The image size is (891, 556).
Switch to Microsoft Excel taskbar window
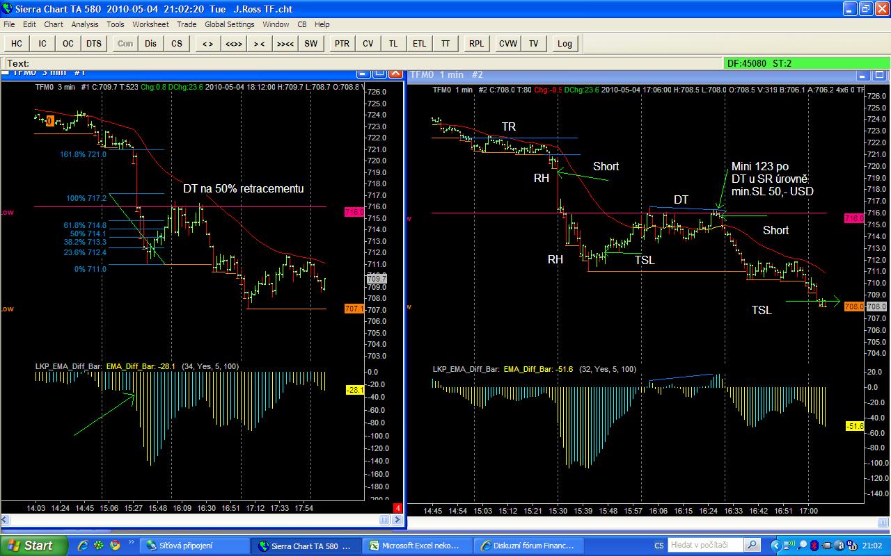tap(418, 546)
